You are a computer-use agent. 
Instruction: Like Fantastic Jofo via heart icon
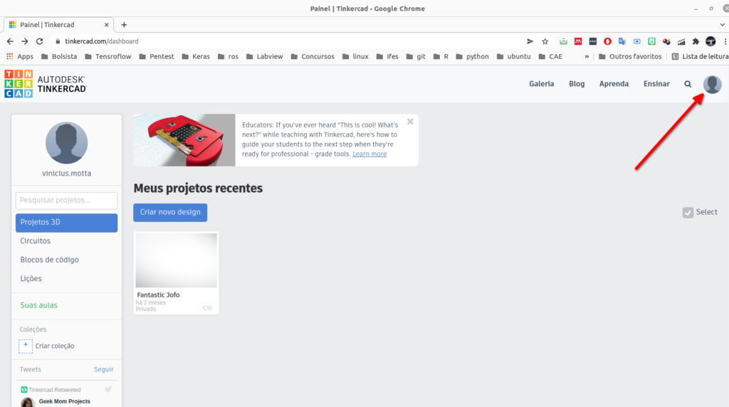coord(206,308)
